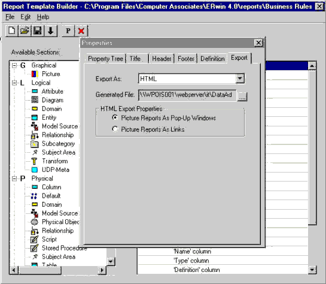Click the red X delete toolbar icon

tap(81, 31)
